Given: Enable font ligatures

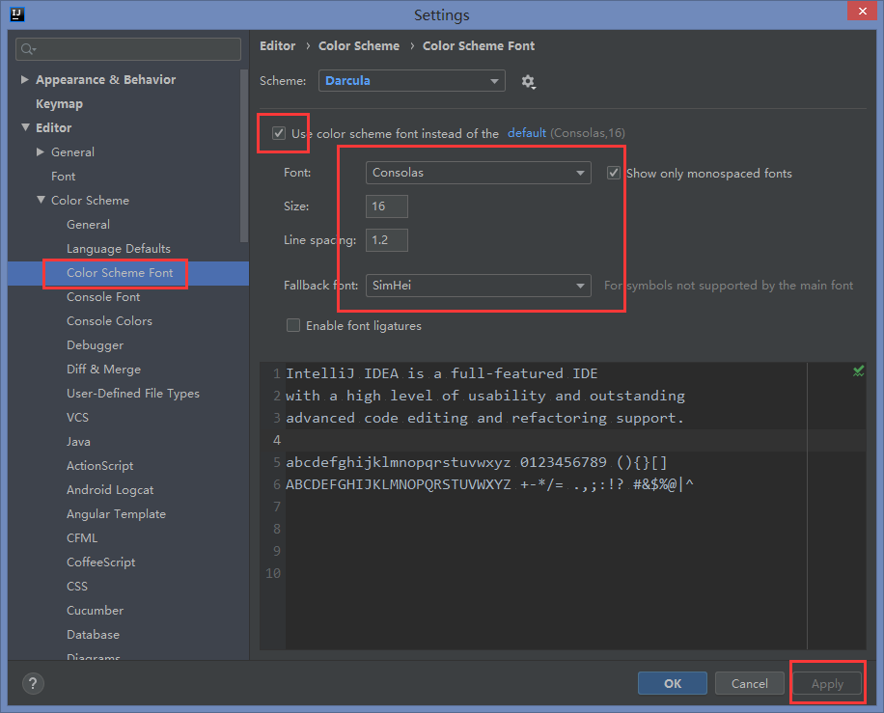Looking at the screenshot, I should pyautogui.click(x=293, y=325).
